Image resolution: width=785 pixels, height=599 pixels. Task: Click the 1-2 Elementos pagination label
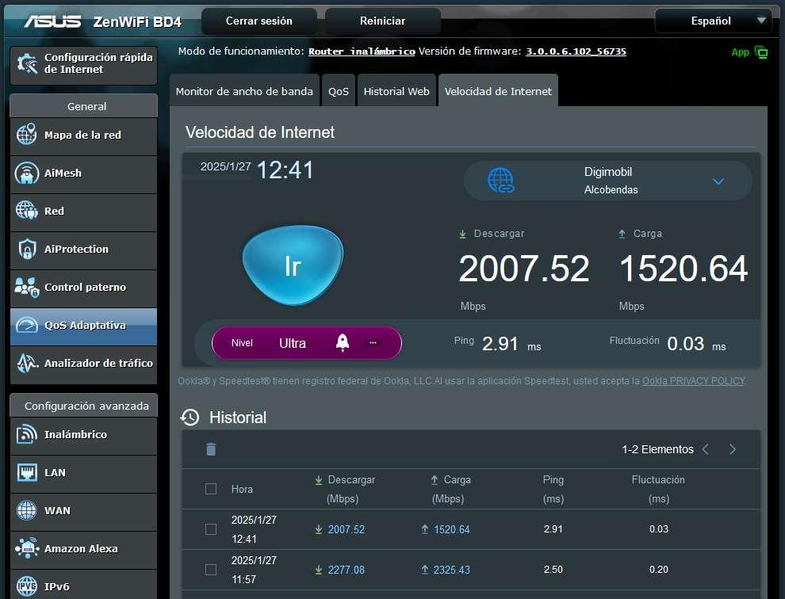point(657,449)
